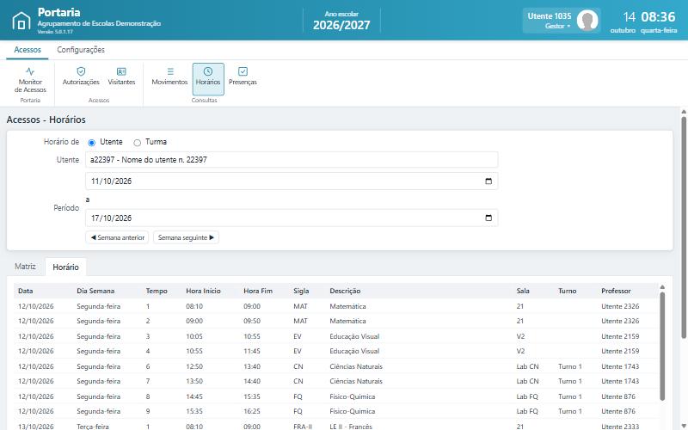Click the schedule table scrollbar
Viewport: 688px width, 430px height.
coord(662,346)
